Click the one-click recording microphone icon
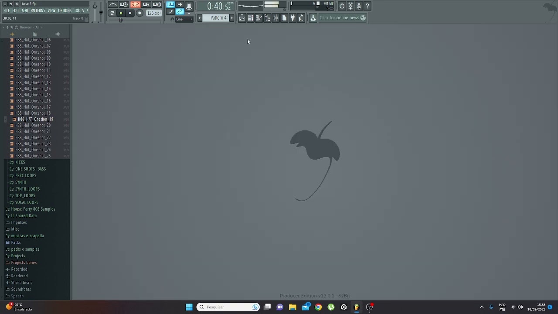The height and width of the screenshot is (314, 558). pyautogui.click(x=359, y=6)
